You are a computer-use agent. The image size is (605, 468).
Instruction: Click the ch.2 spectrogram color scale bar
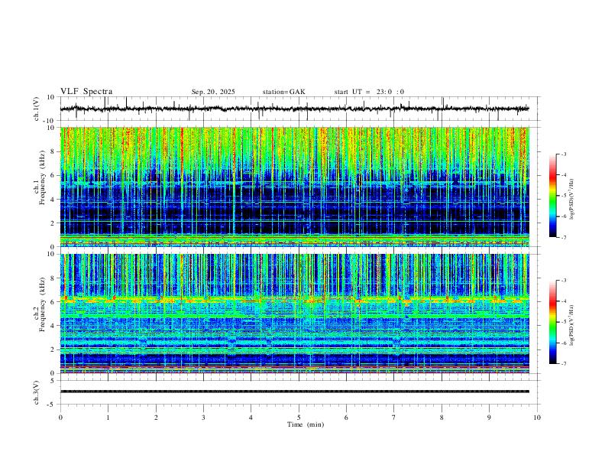552,322
